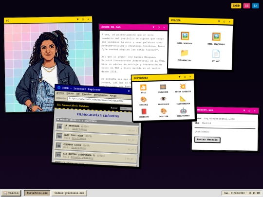Switch to Portafolio.exe taskbar item

pyautogui.click(x=37, y=193)
